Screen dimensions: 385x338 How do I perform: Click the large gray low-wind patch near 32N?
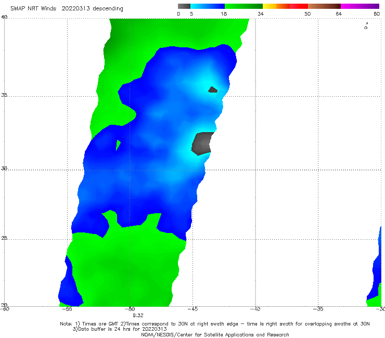[202, 144]
